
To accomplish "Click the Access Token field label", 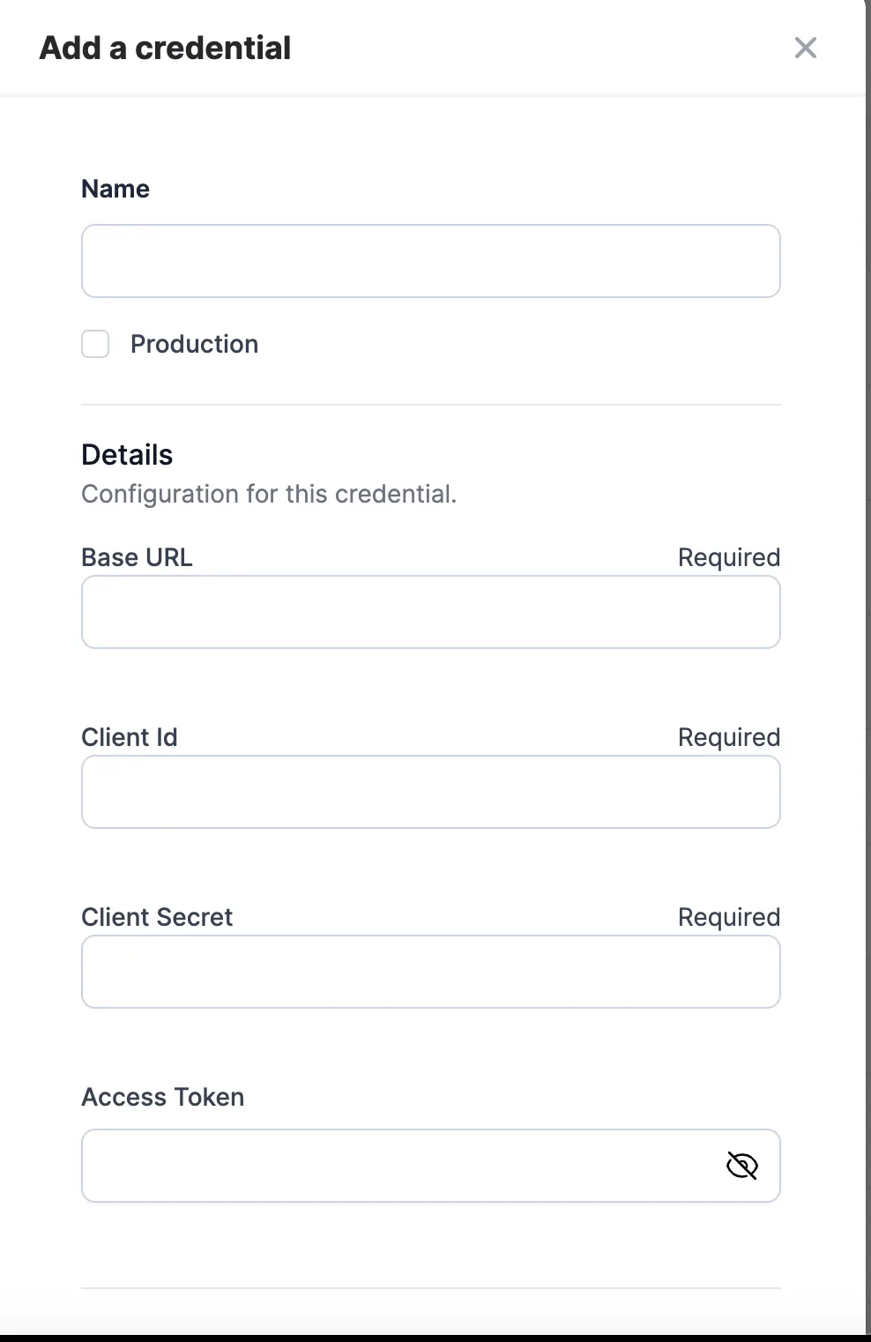I will (163, 1097).
